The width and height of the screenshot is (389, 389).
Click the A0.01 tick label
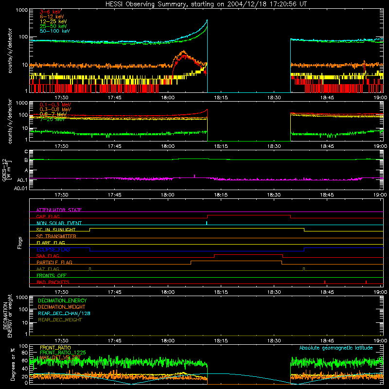click(x=20, y=188)
